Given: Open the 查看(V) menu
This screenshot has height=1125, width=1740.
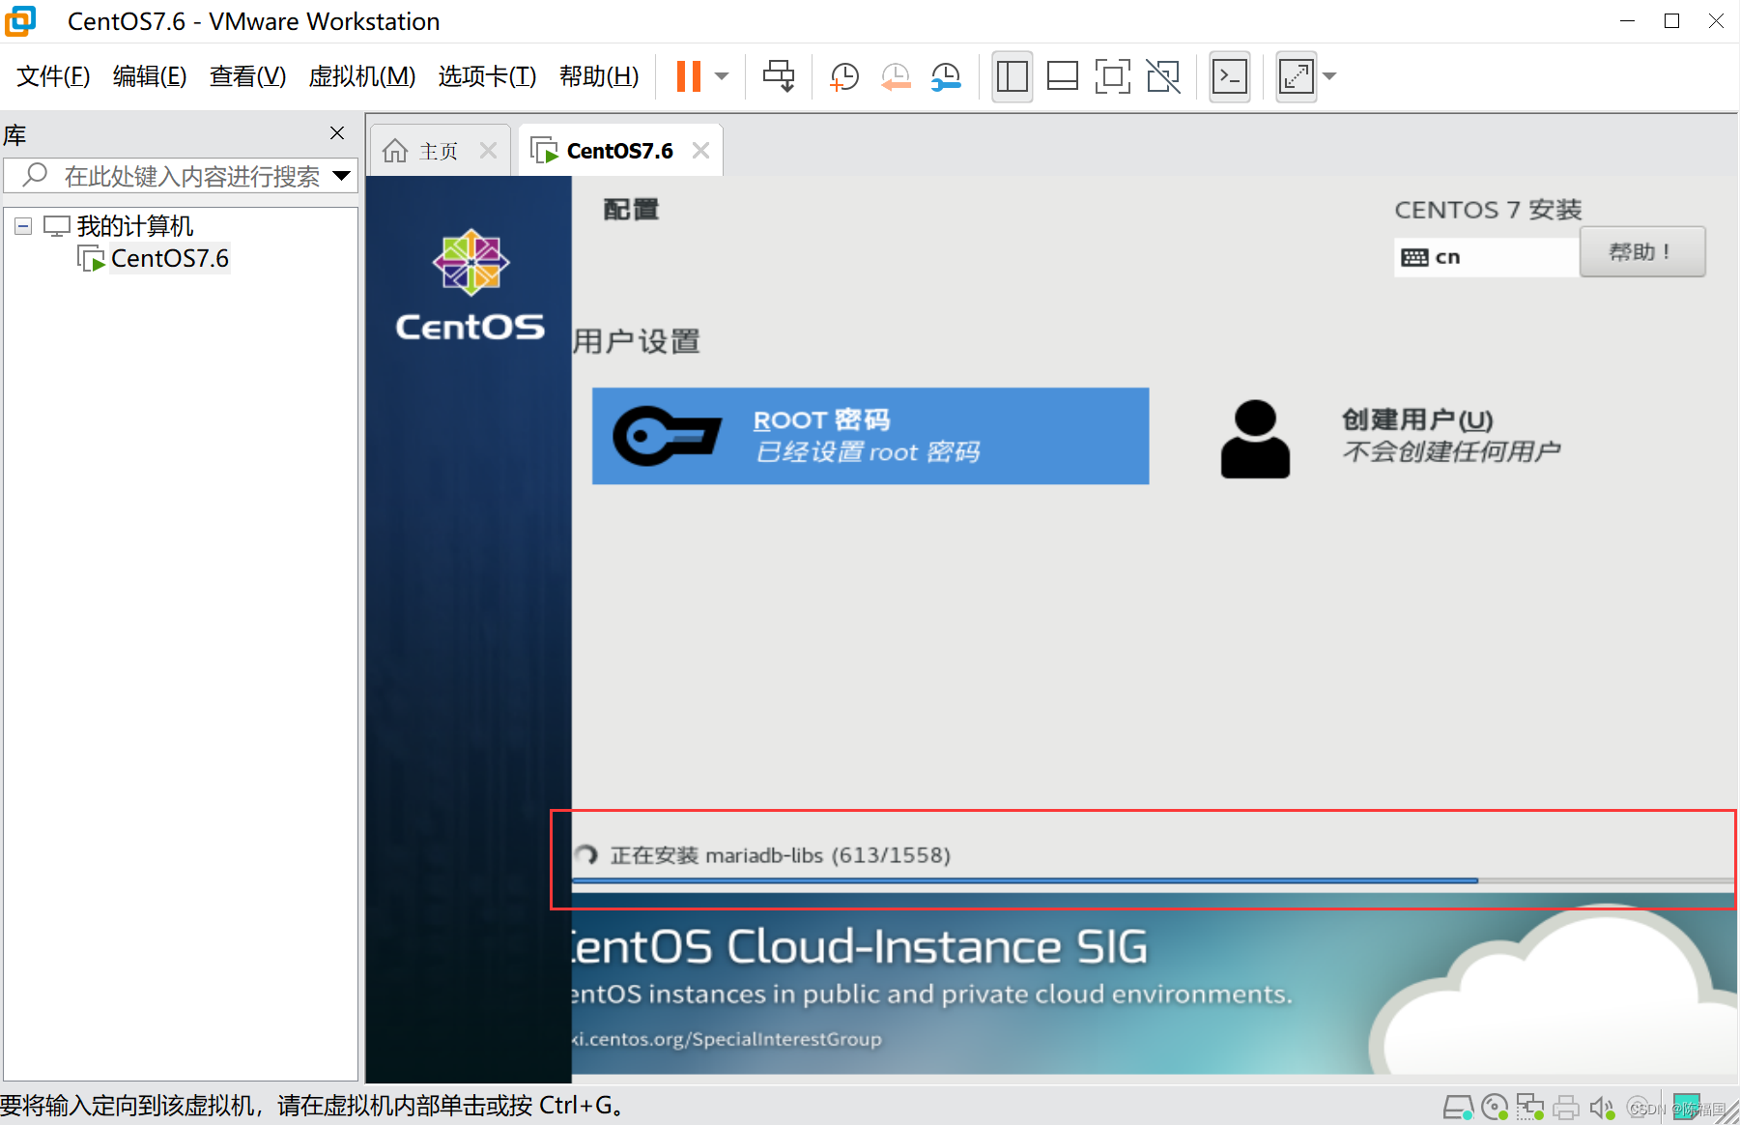Looking at the screenshot, I should tap(247, 76).
